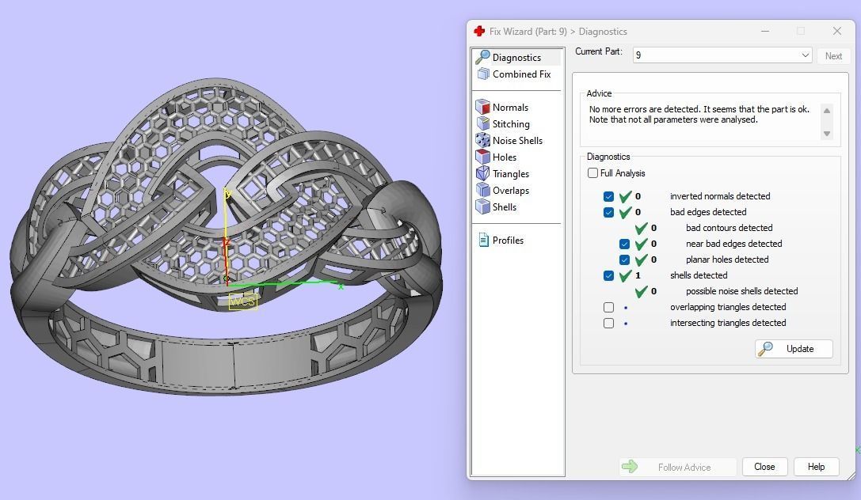Click the red cross Fix Wizard icon
Screen dimensions: 861x500
pos(479,32)
